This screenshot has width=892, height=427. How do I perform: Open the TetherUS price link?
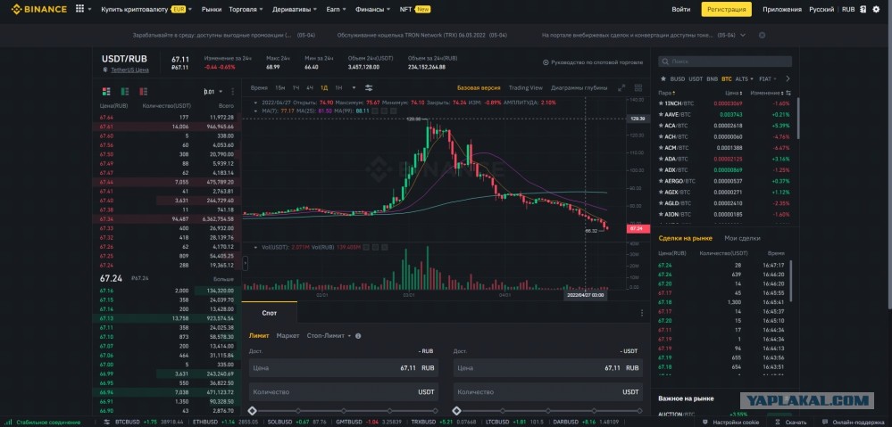129,70
